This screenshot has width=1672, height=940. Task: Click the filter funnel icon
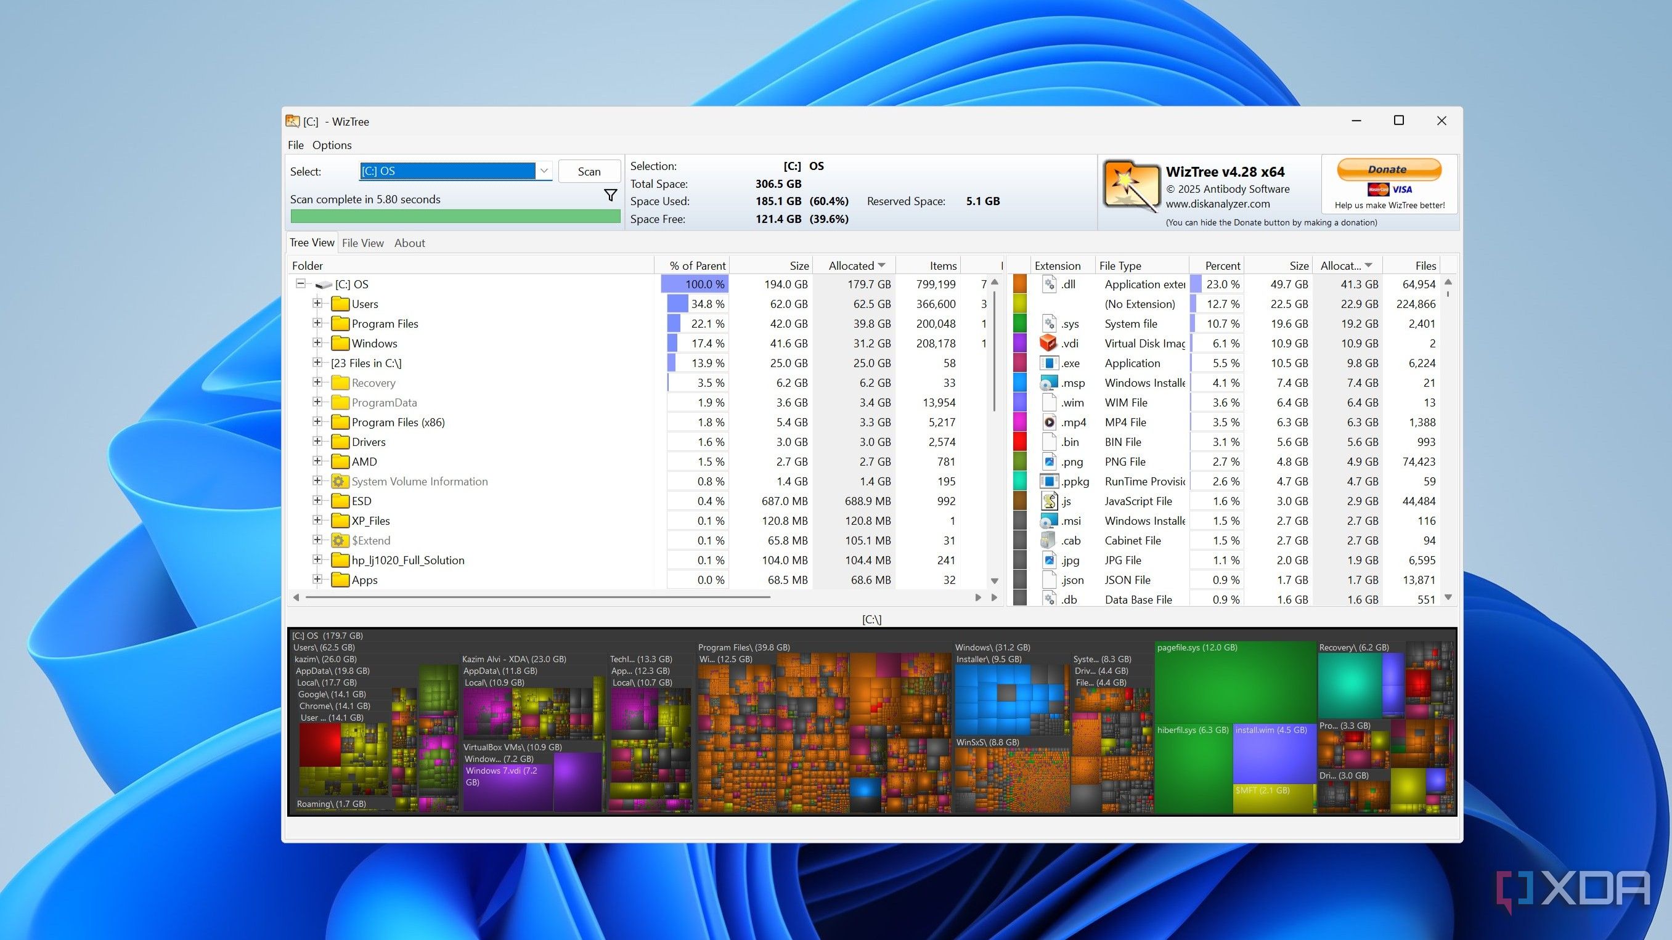610,195
